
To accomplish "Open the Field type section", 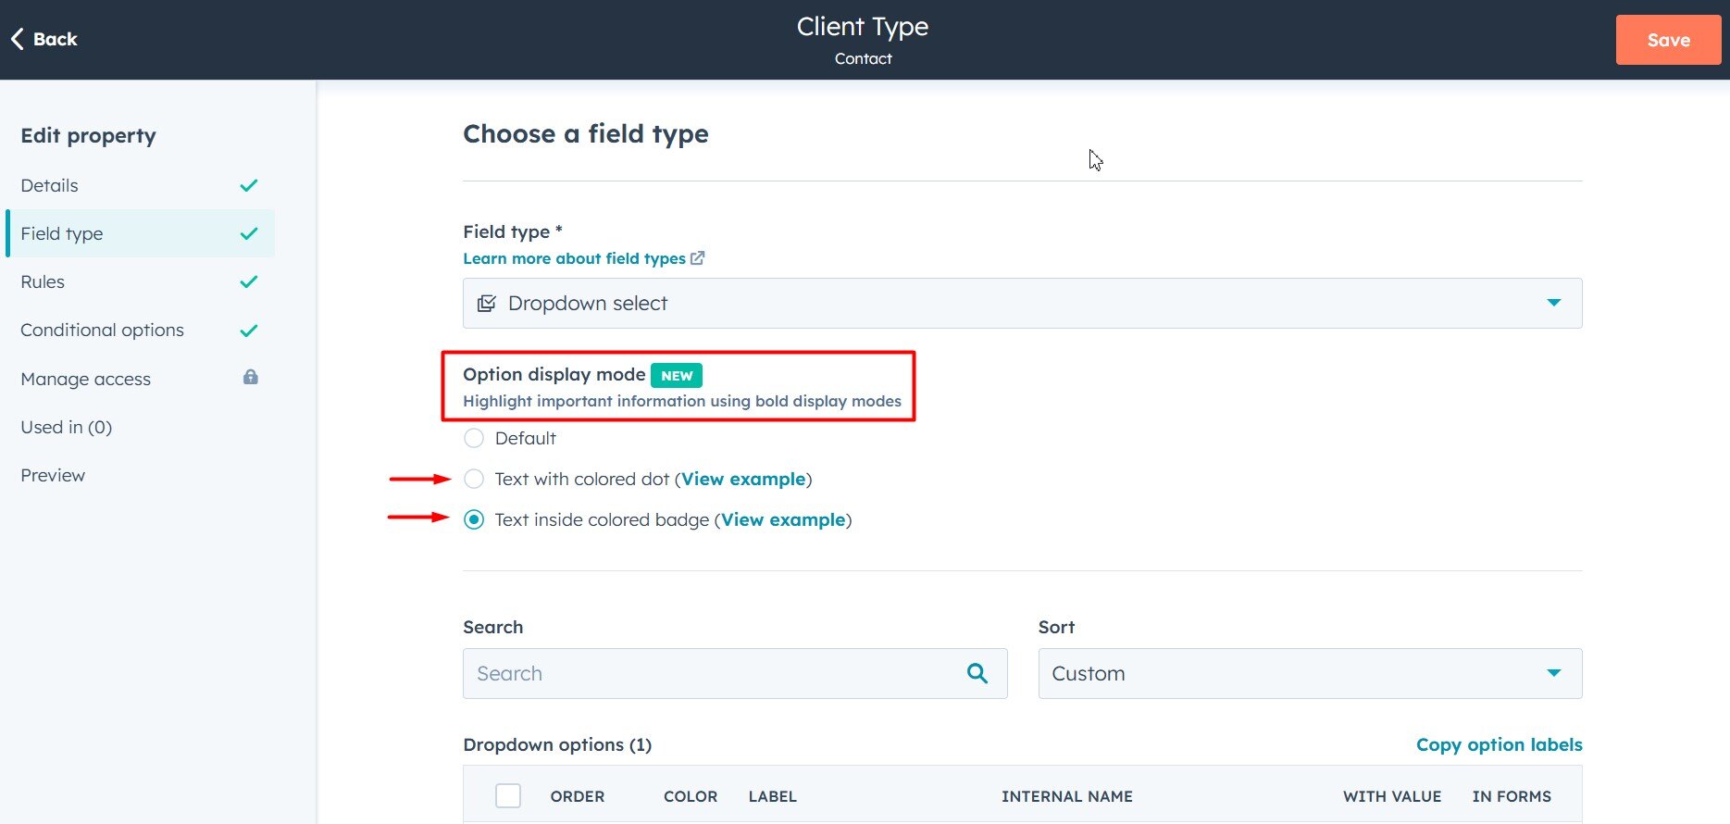I will [x=140, y=233].
